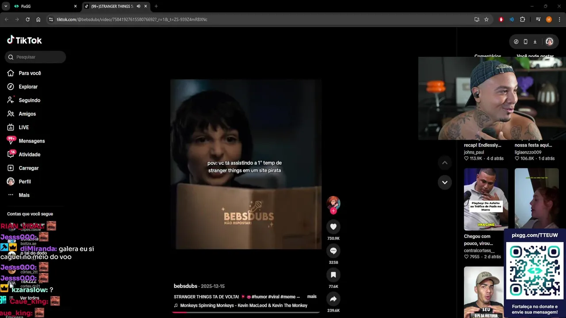Viewport: 566px width, 318px height.
Task: Click the TikTok logo
Action: [x=24, y=40]
